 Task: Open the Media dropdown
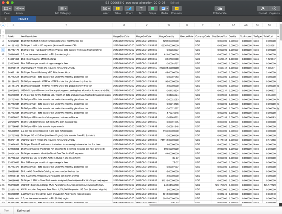click(x=164, y=8)
